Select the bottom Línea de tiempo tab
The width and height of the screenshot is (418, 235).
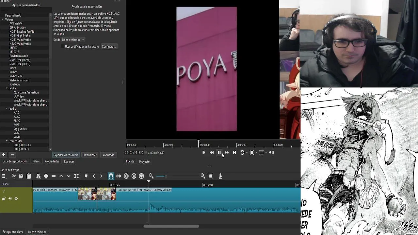point(37,232)
